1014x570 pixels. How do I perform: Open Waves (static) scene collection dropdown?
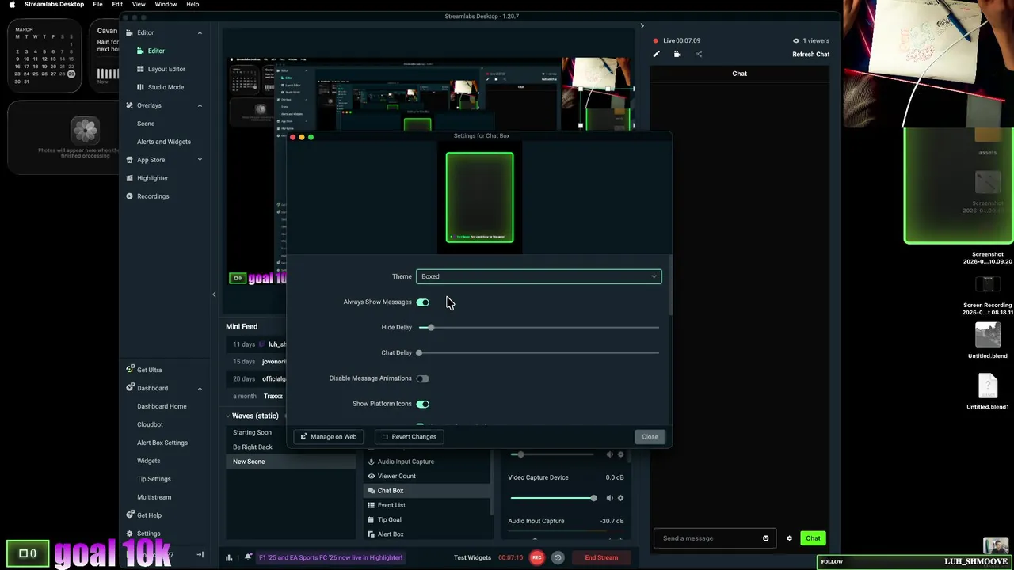click(256, 416)
